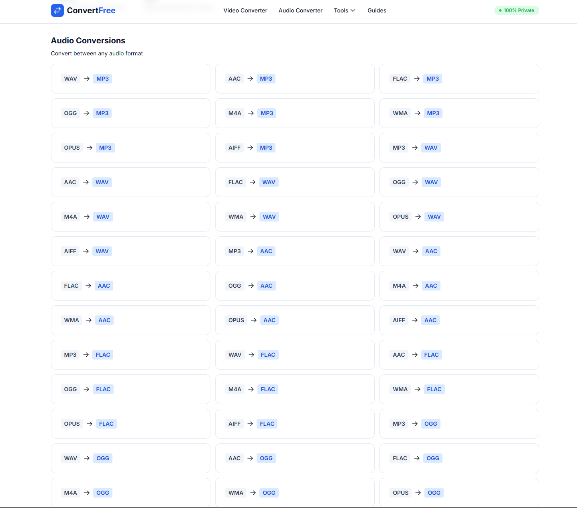
Task: Select the OPUS to OGG conversion
Action: [459, 492]
